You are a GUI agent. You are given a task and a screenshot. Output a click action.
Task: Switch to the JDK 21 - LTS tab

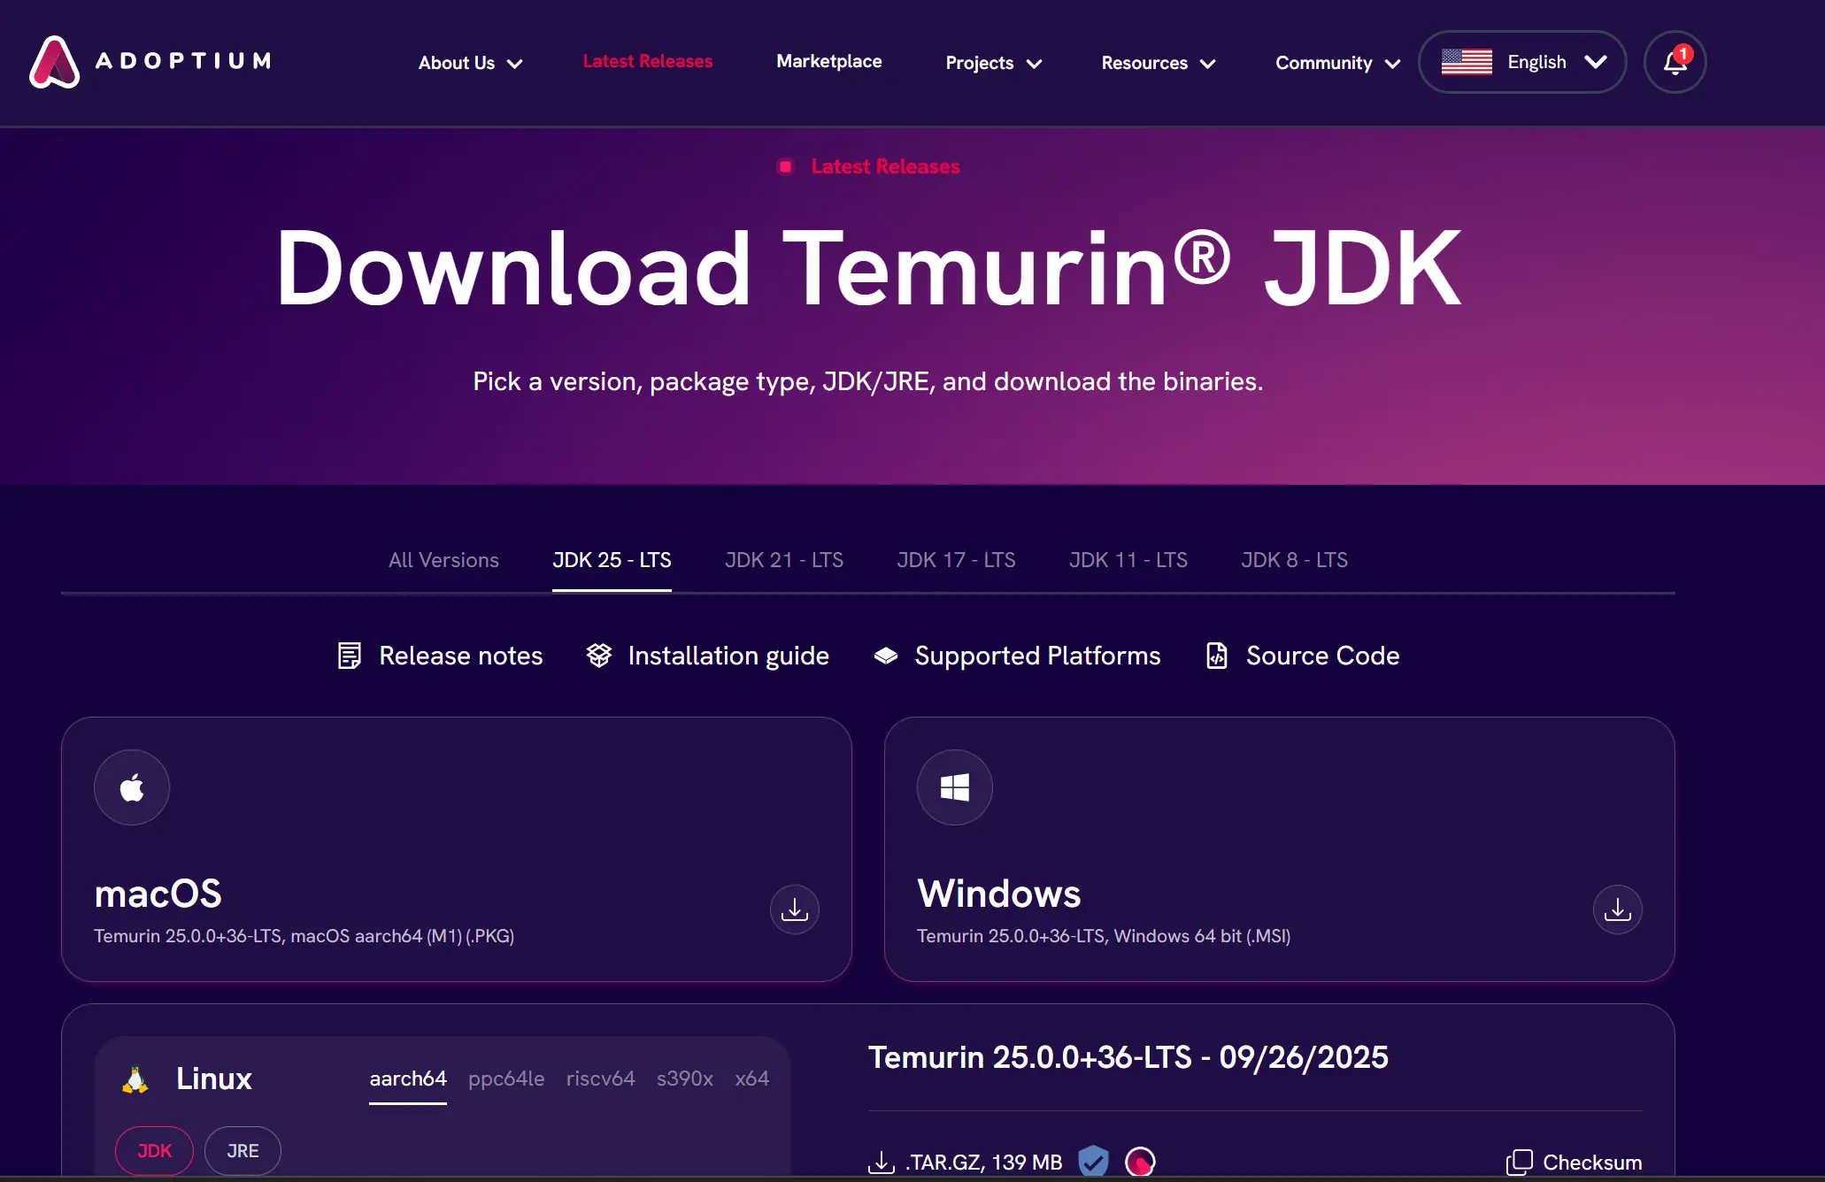click(783, 560)
